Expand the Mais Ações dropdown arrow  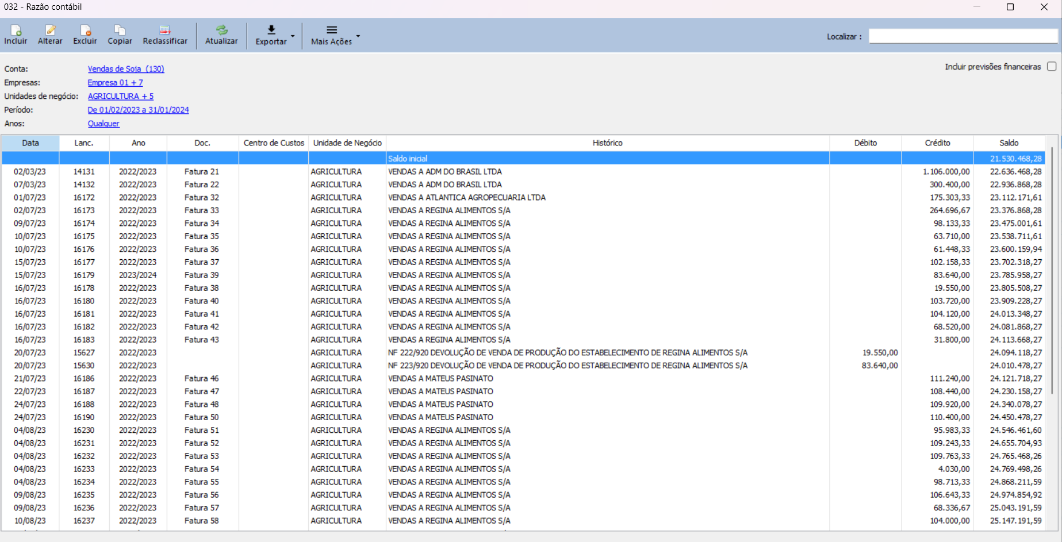coord(358,36)
